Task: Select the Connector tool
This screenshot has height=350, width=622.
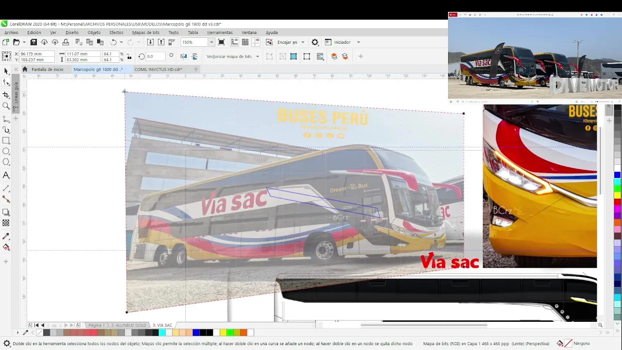Action: (x=6, y=199)
